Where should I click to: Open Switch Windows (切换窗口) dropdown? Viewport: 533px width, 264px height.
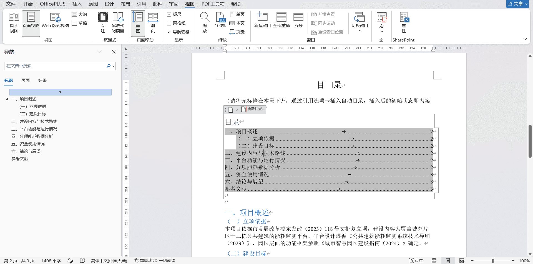(x=360, y=23)
